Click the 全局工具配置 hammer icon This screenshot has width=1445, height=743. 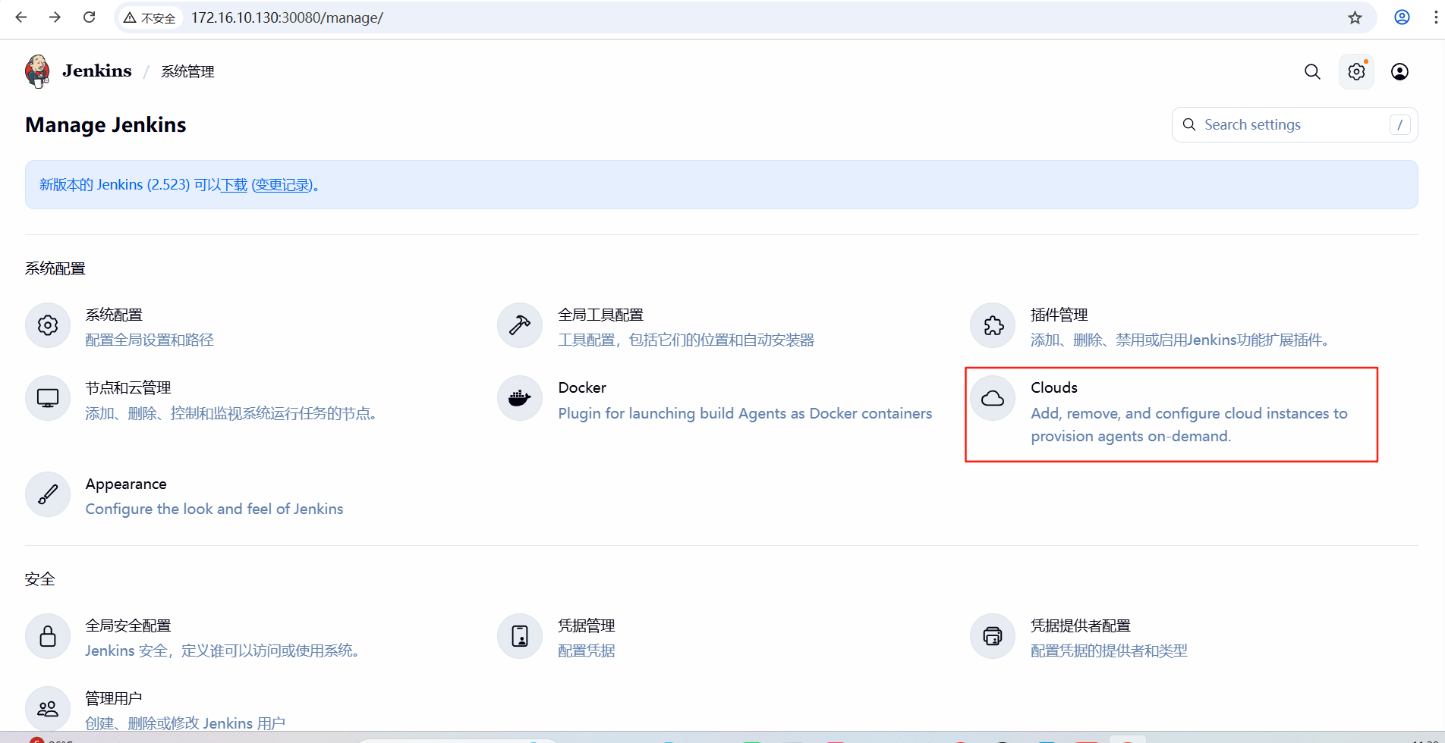tap(520, 325)
